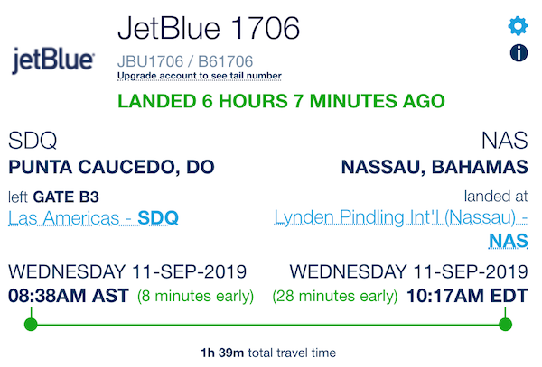Click the JBU1706 / B61706 flight identifier

(x=185, y=61)
